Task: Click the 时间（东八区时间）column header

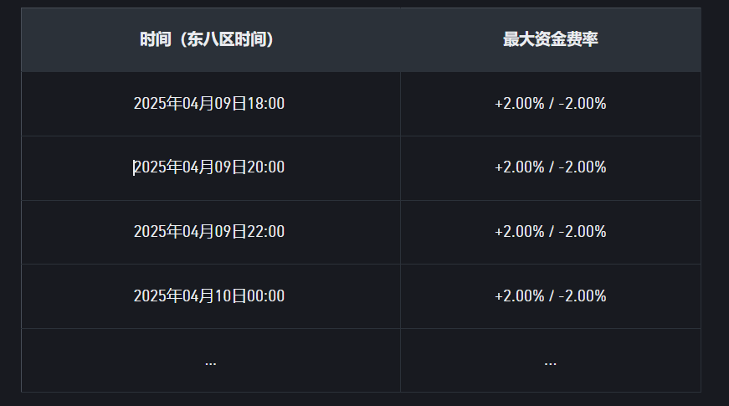Action: pos(207,39)
